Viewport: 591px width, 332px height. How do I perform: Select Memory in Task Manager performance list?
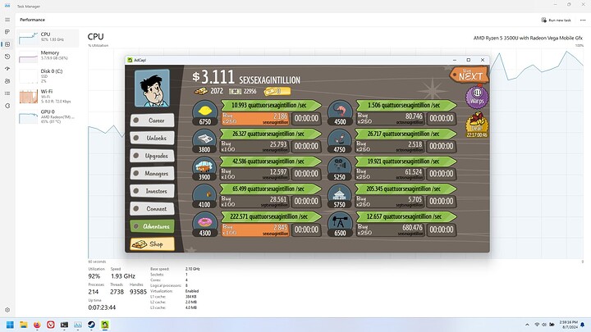point(48,56)
